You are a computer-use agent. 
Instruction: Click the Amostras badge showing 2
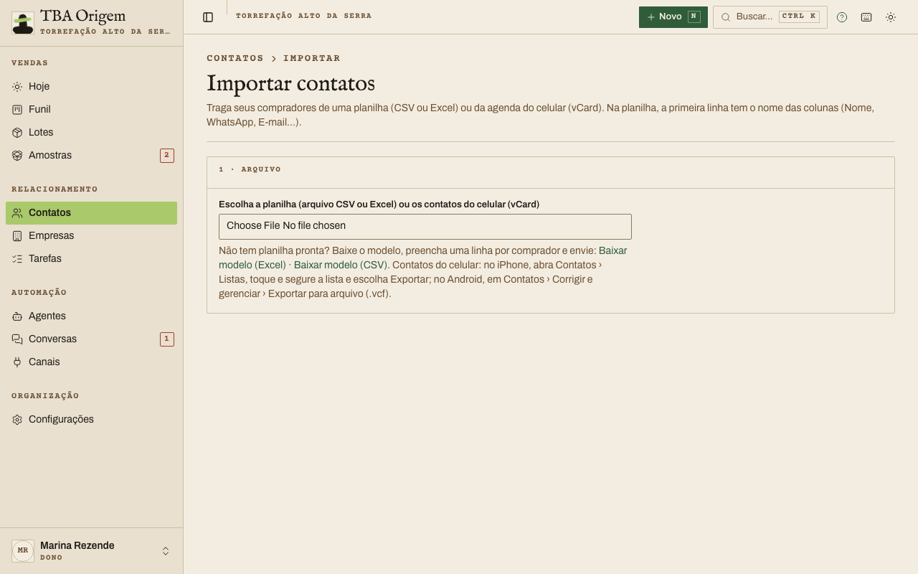(167, 155)
